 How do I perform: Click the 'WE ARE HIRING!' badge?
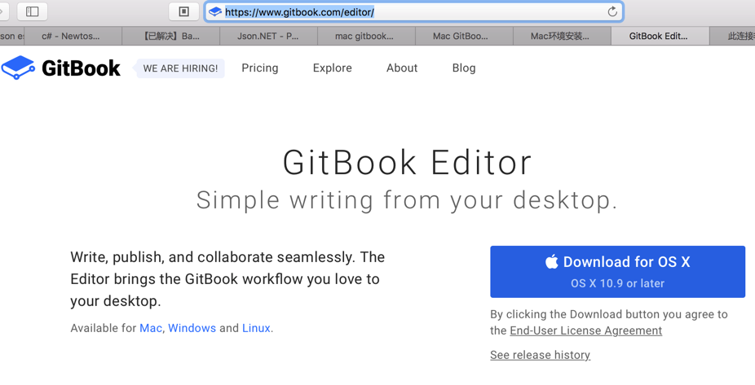(x=180, y=68)
